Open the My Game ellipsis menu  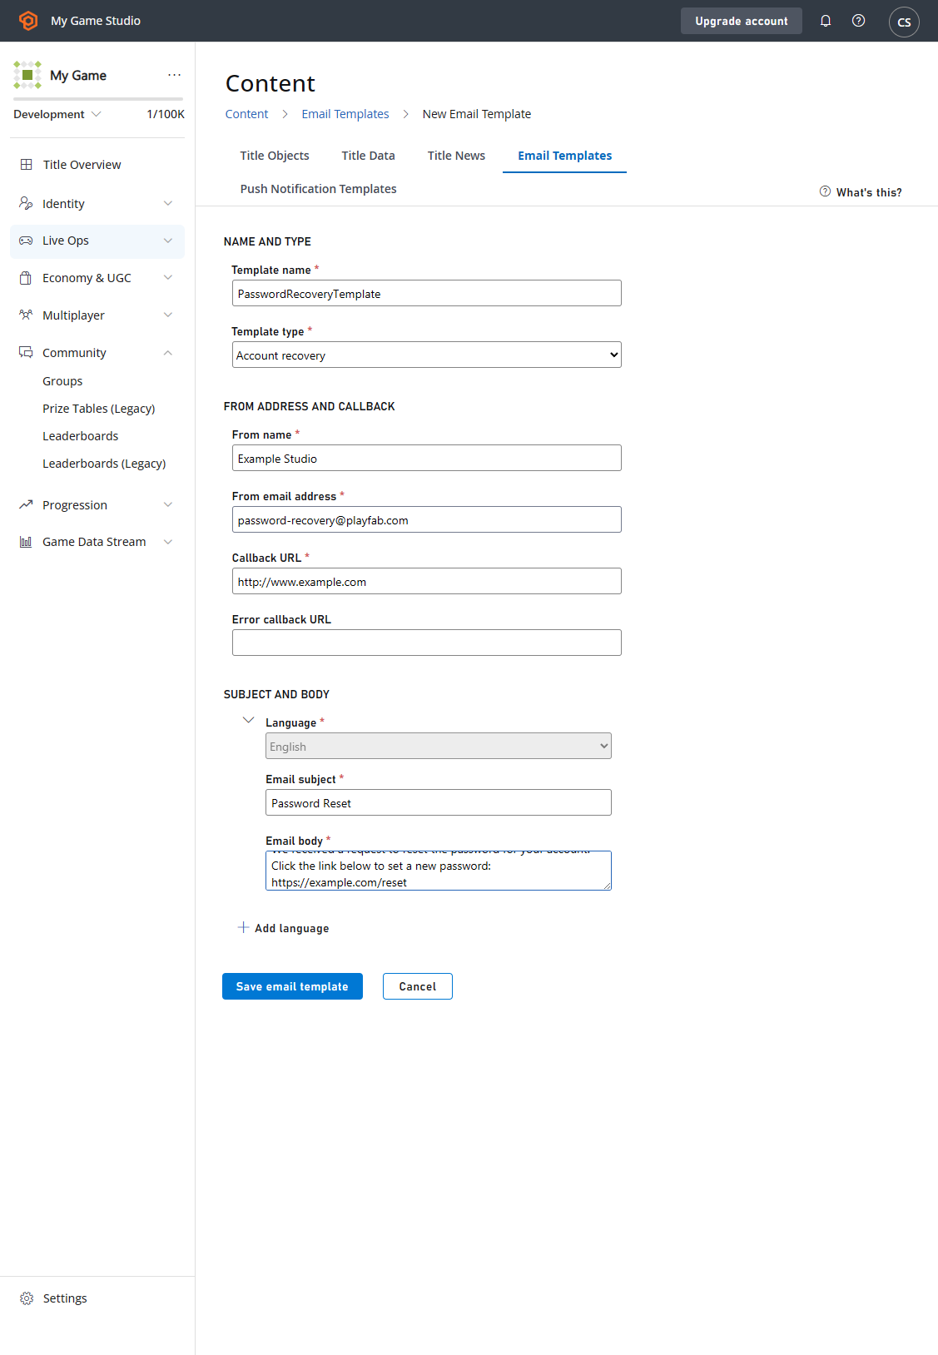point(174,75)
